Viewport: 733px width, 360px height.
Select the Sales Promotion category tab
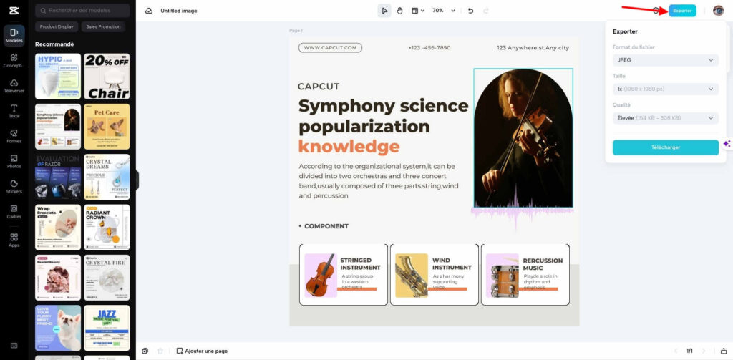pos(103,26)
